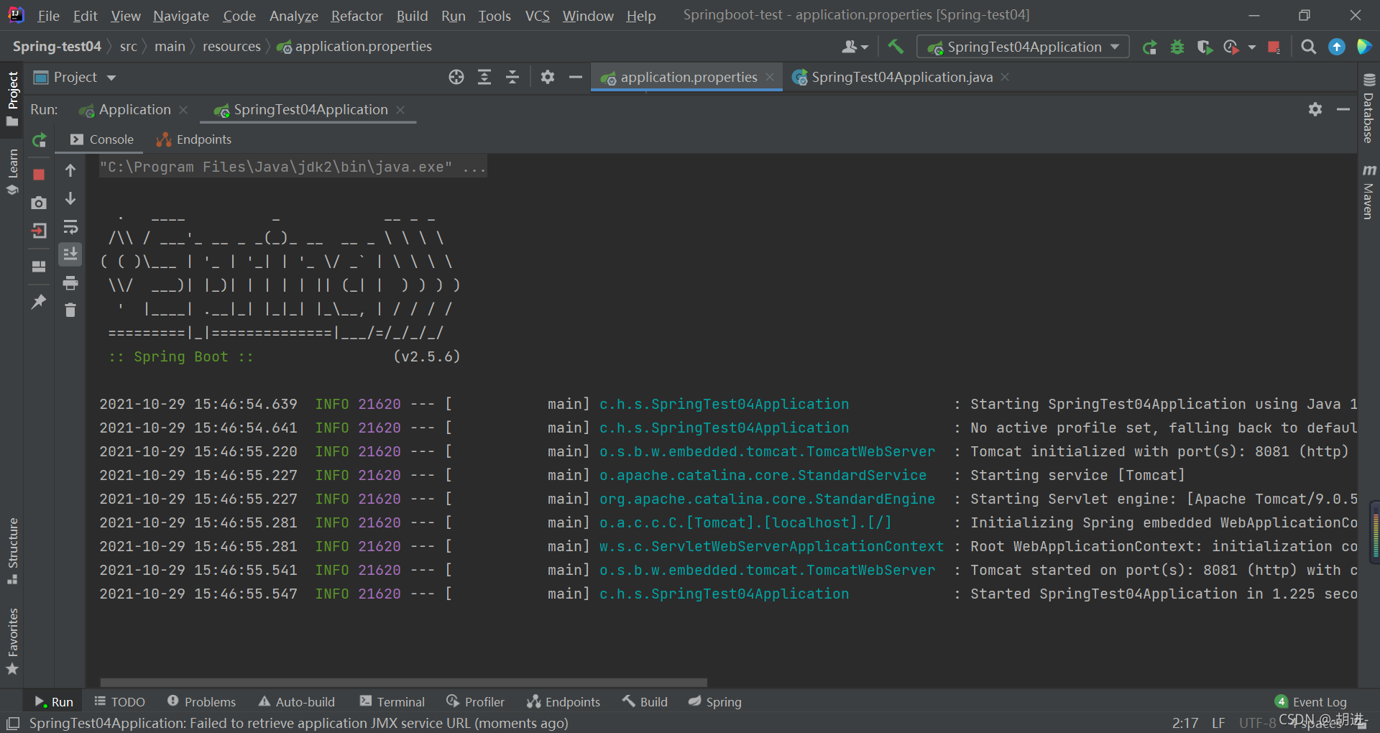Click the update IDE blue arrow icon

(1337, 47)
